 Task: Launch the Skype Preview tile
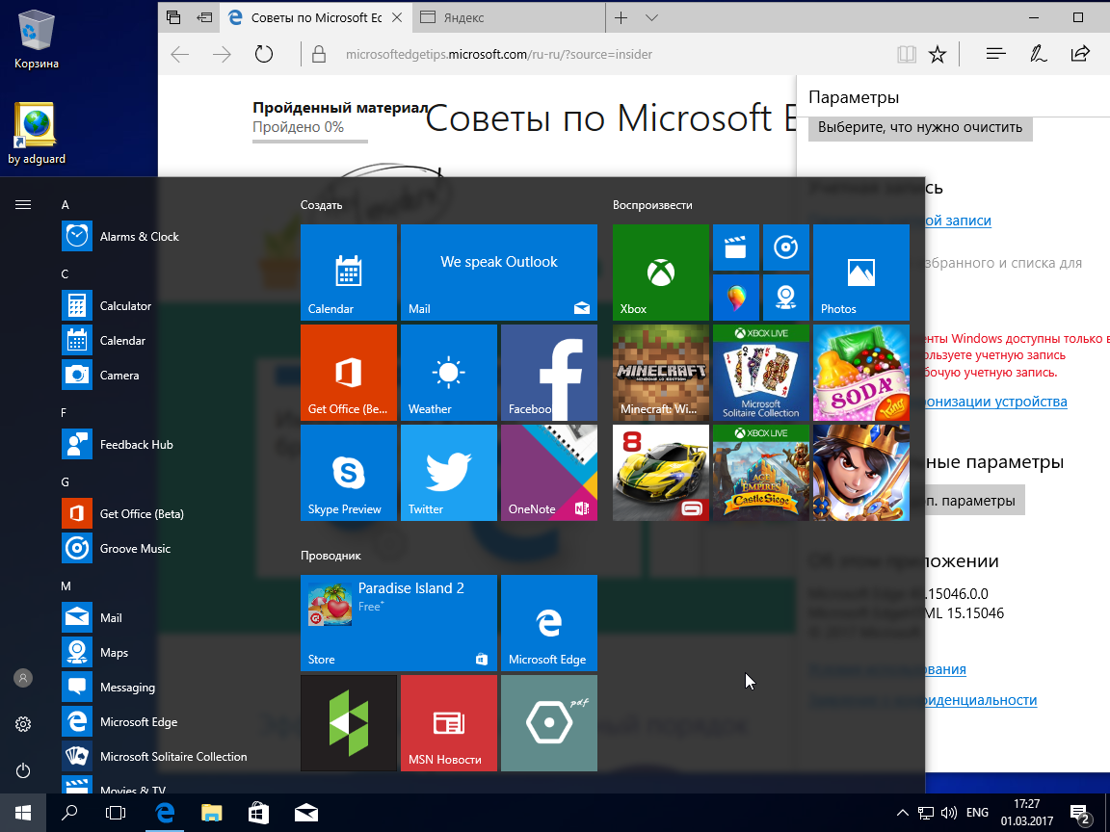[348, 473]
